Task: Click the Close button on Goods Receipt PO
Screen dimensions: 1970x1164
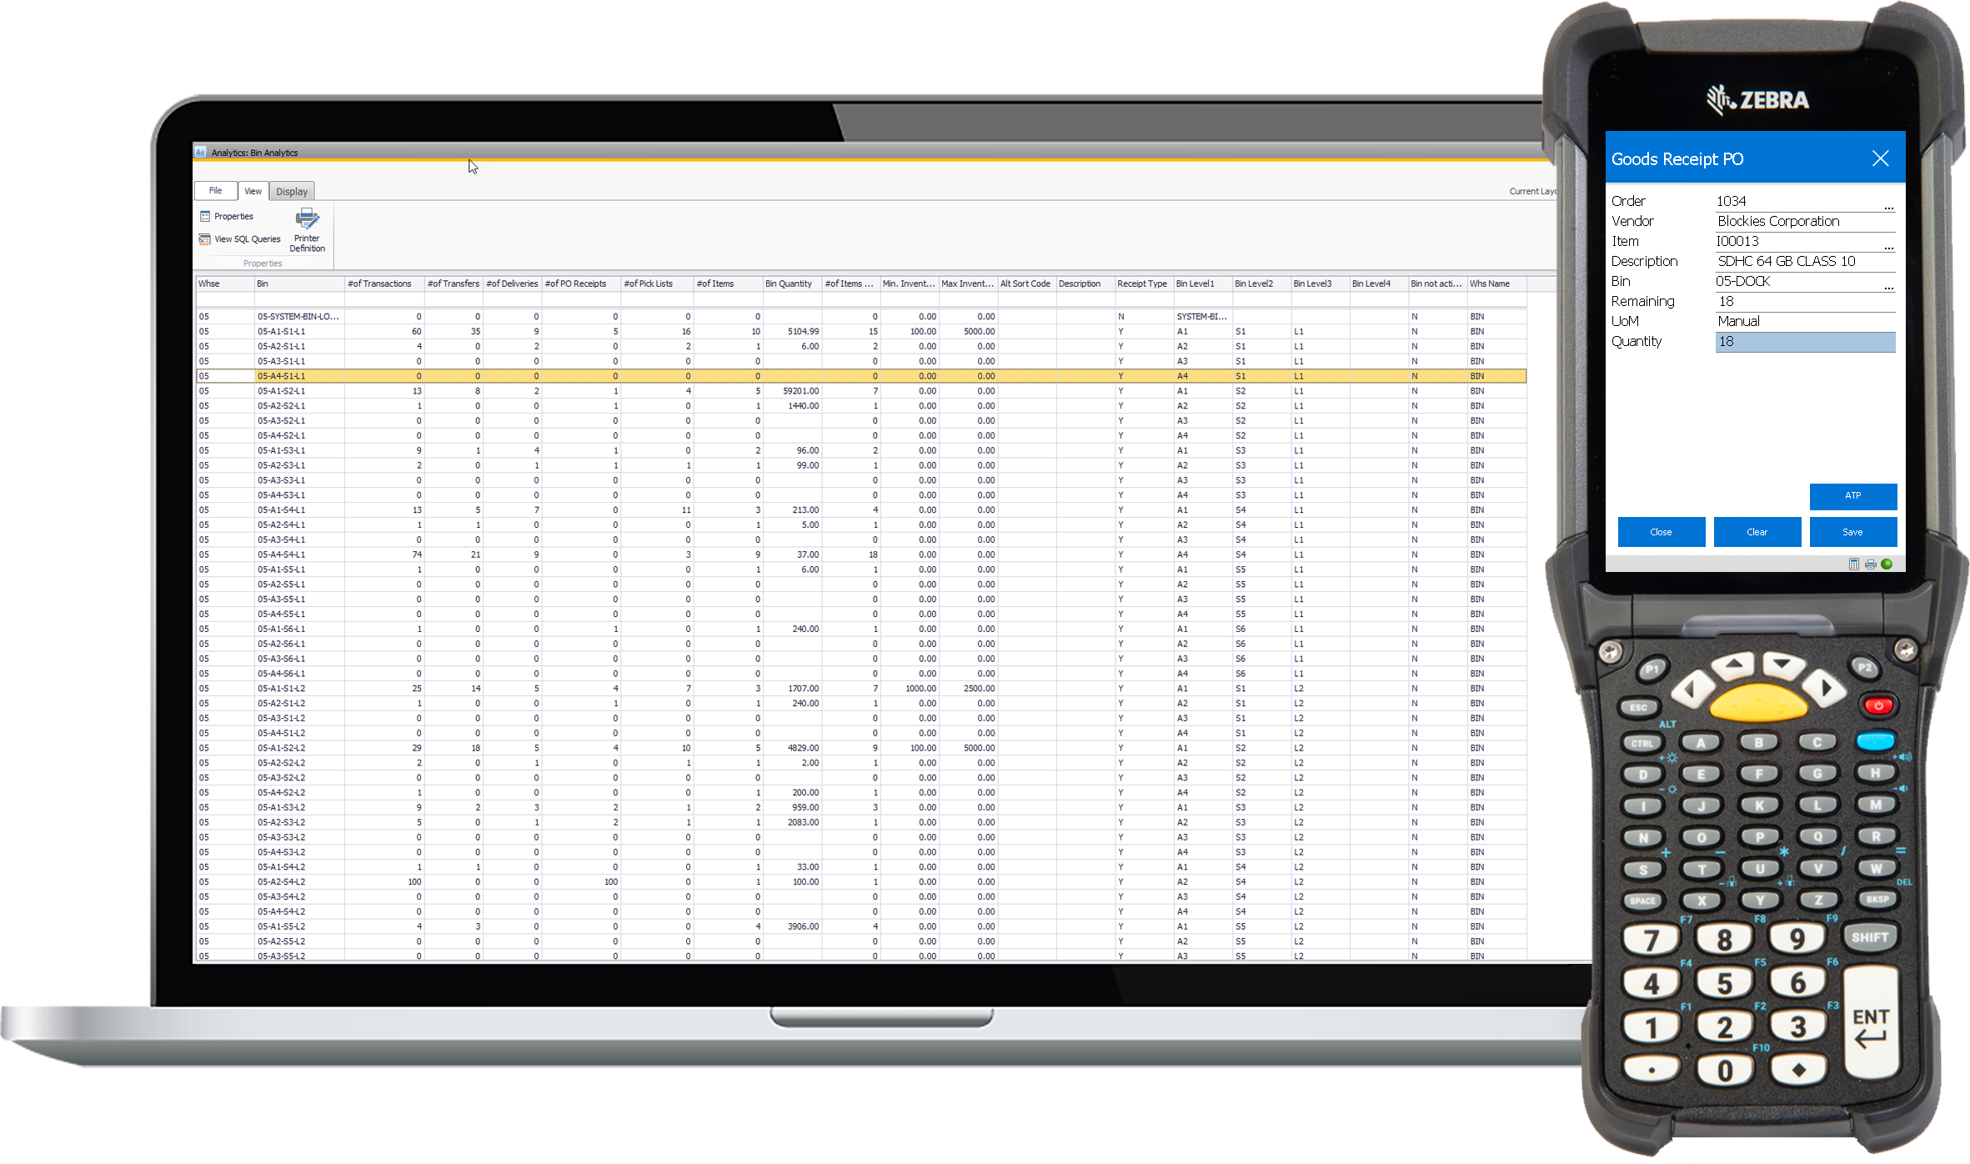Action: point(1661,532)
